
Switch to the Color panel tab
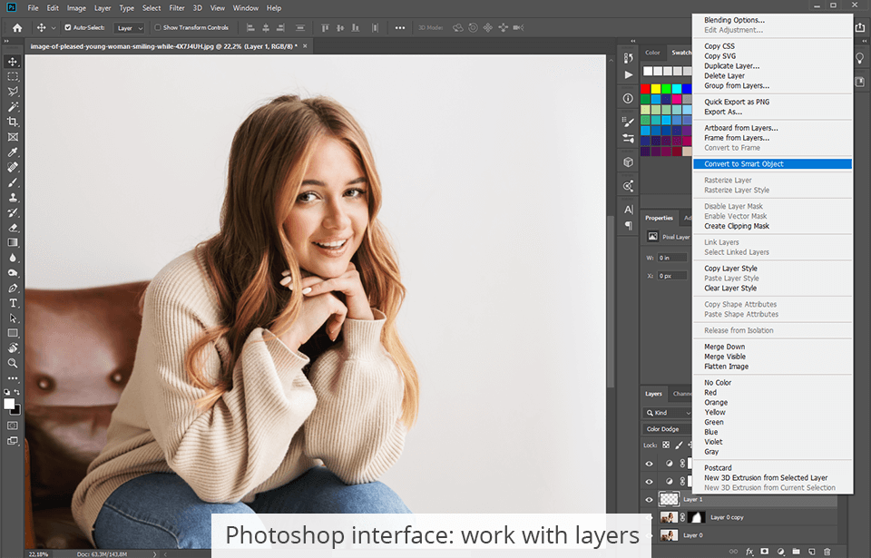click(652, 53)
